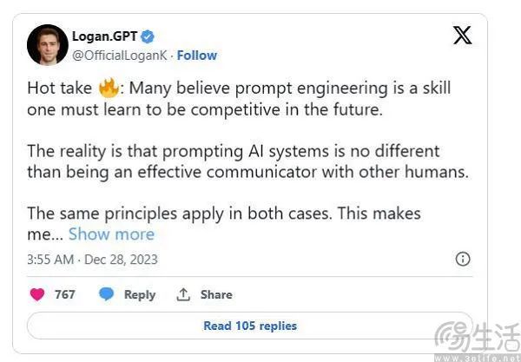The height and width of the screenshot is (362, 521).
Task: Click the blue verified badge
Action: click(148, 36)
